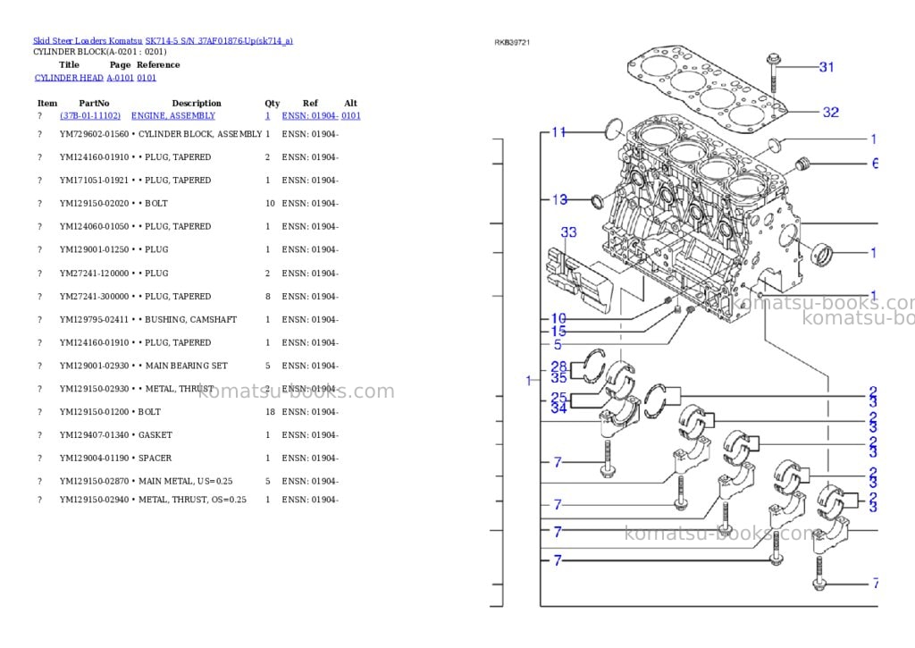Click the Item column header
The height and width of the screenshot is (648, 915).
[47, 104]
